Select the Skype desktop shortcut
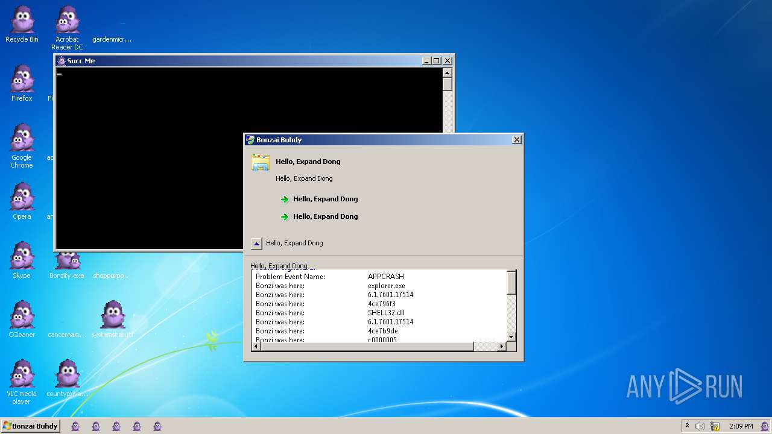This screenshot has width=772, height=434. [x=22, y=260]
